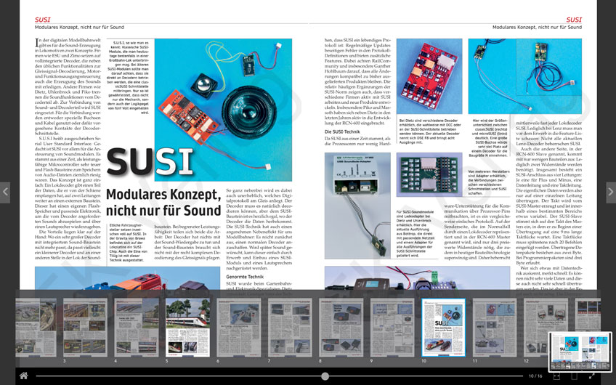Switch to single-page view icon
616x385 pixels.
click(574, 376)
